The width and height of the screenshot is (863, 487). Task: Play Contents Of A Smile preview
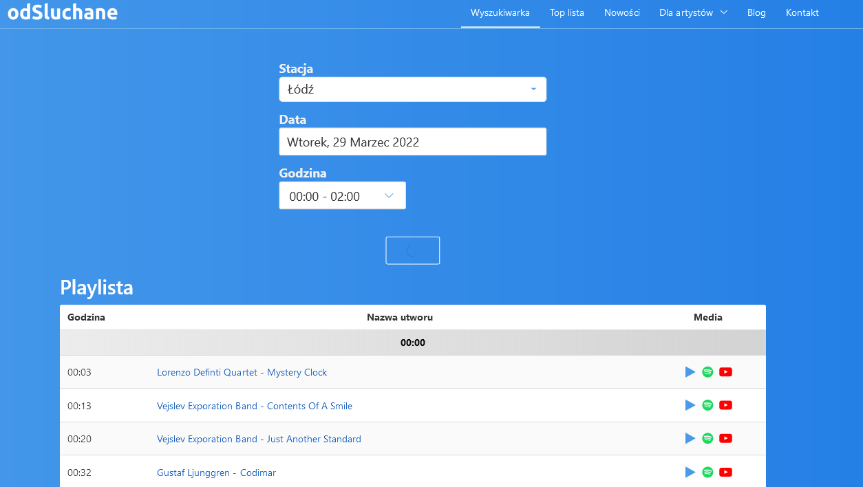click(x=690, y=405)
